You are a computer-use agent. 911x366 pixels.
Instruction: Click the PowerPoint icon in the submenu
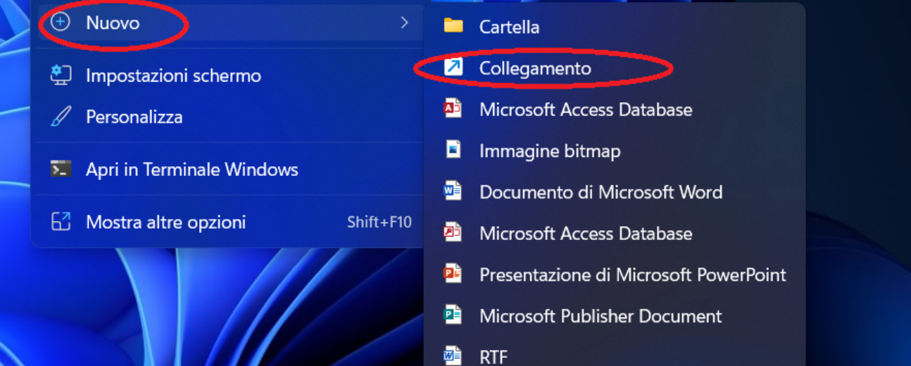point(453,274)
